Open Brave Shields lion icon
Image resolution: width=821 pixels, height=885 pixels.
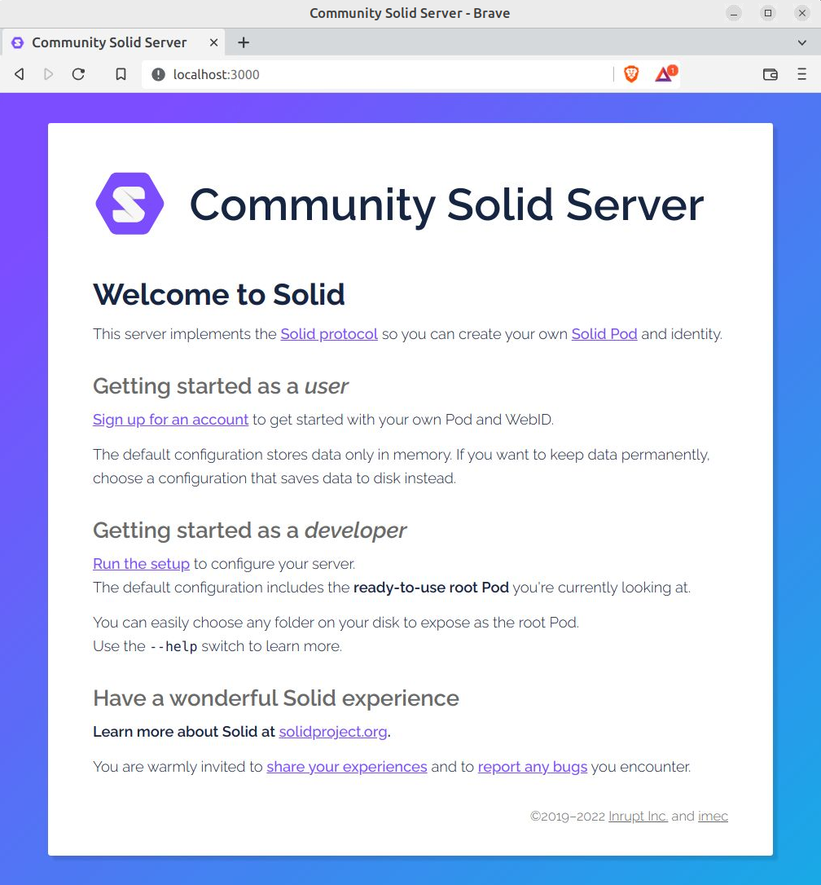point(631,74)
